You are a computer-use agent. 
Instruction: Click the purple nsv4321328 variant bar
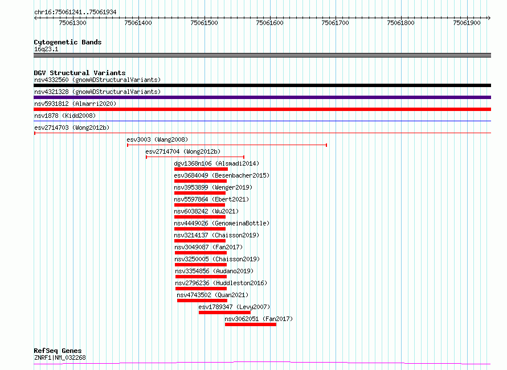pyautogui.click(x=262, y=97)
